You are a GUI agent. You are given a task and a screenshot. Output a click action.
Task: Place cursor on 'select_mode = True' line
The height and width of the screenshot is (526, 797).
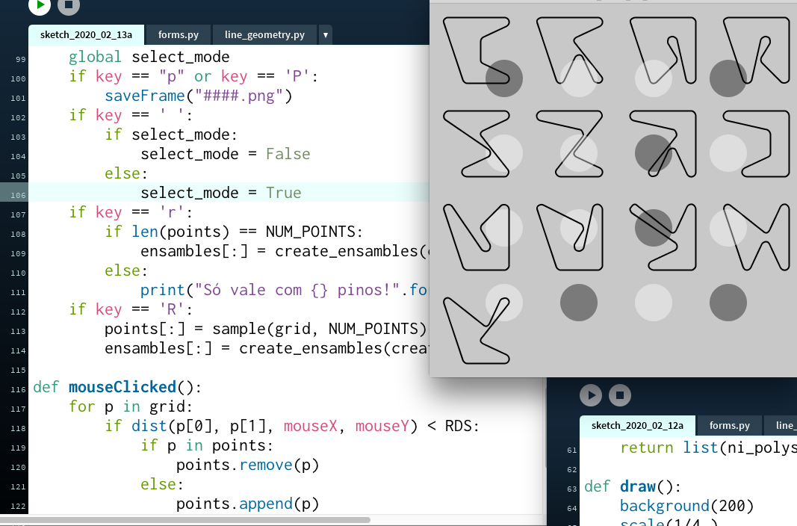[220, 193]
